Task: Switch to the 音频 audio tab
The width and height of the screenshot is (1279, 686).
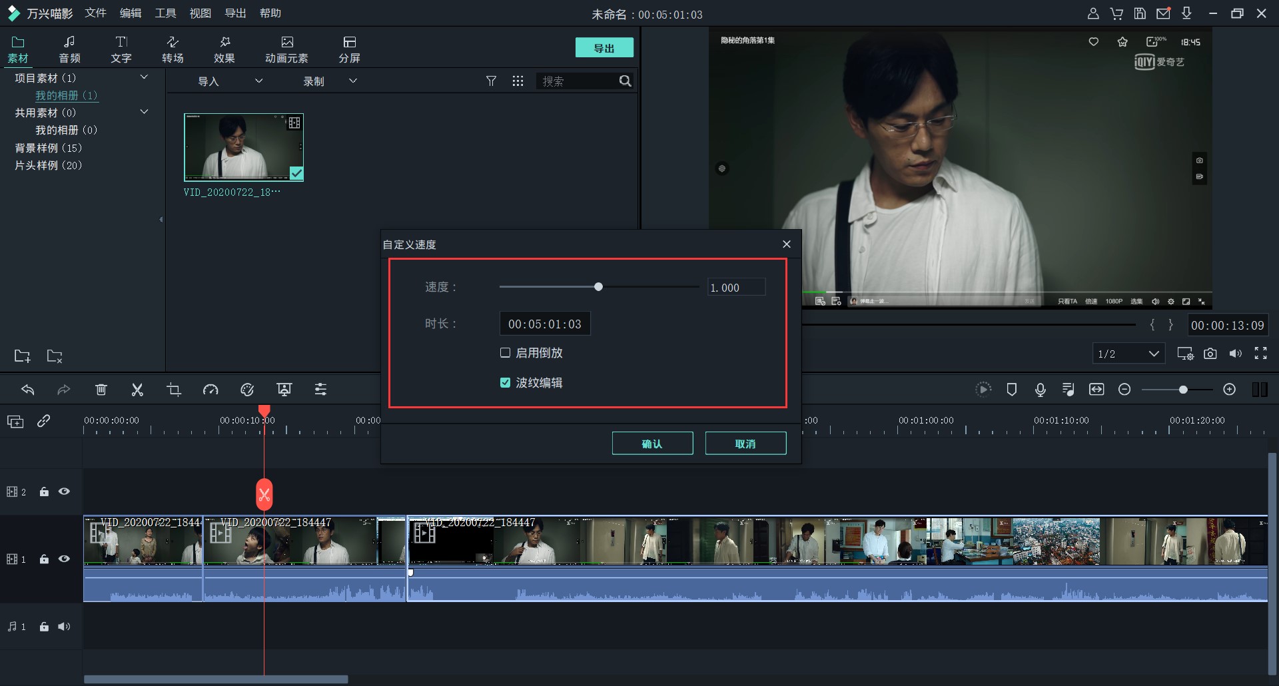Action: coord(69,49)
